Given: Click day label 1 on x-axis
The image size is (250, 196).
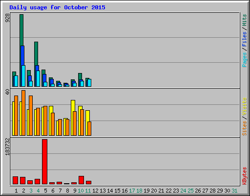Looking at the screenshot, I should pos(16,191).
